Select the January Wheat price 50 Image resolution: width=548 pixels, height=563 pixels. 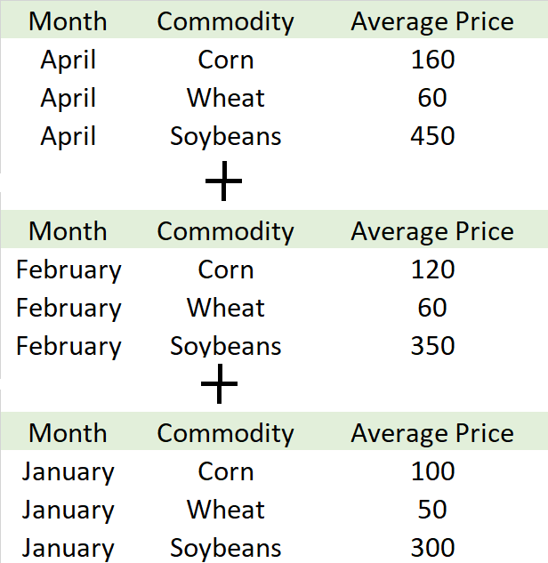click(432, 510)
